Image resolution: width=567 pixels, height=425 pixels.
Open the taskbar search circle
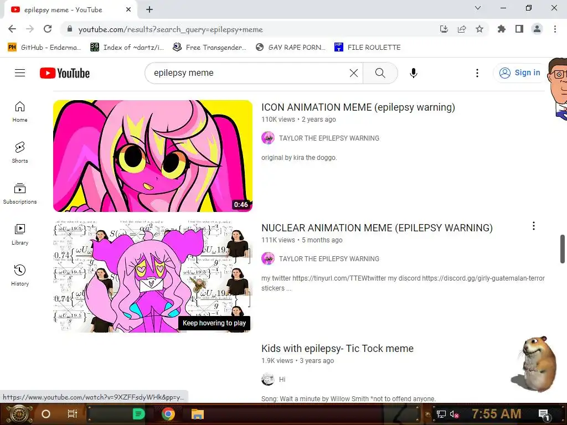(x=46, y=414)
